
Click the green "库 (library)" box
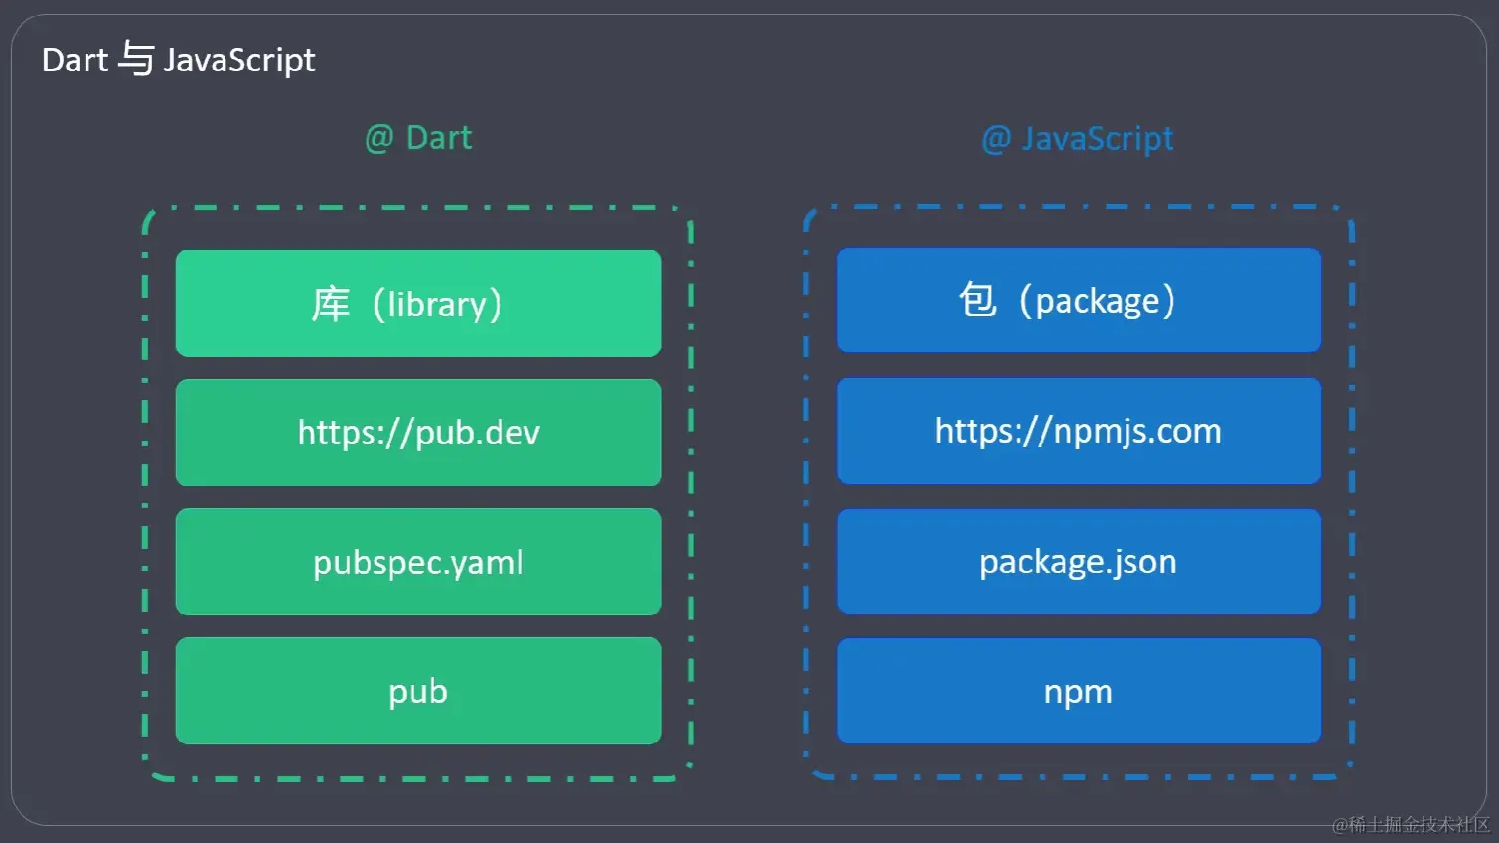click(417, 304)
